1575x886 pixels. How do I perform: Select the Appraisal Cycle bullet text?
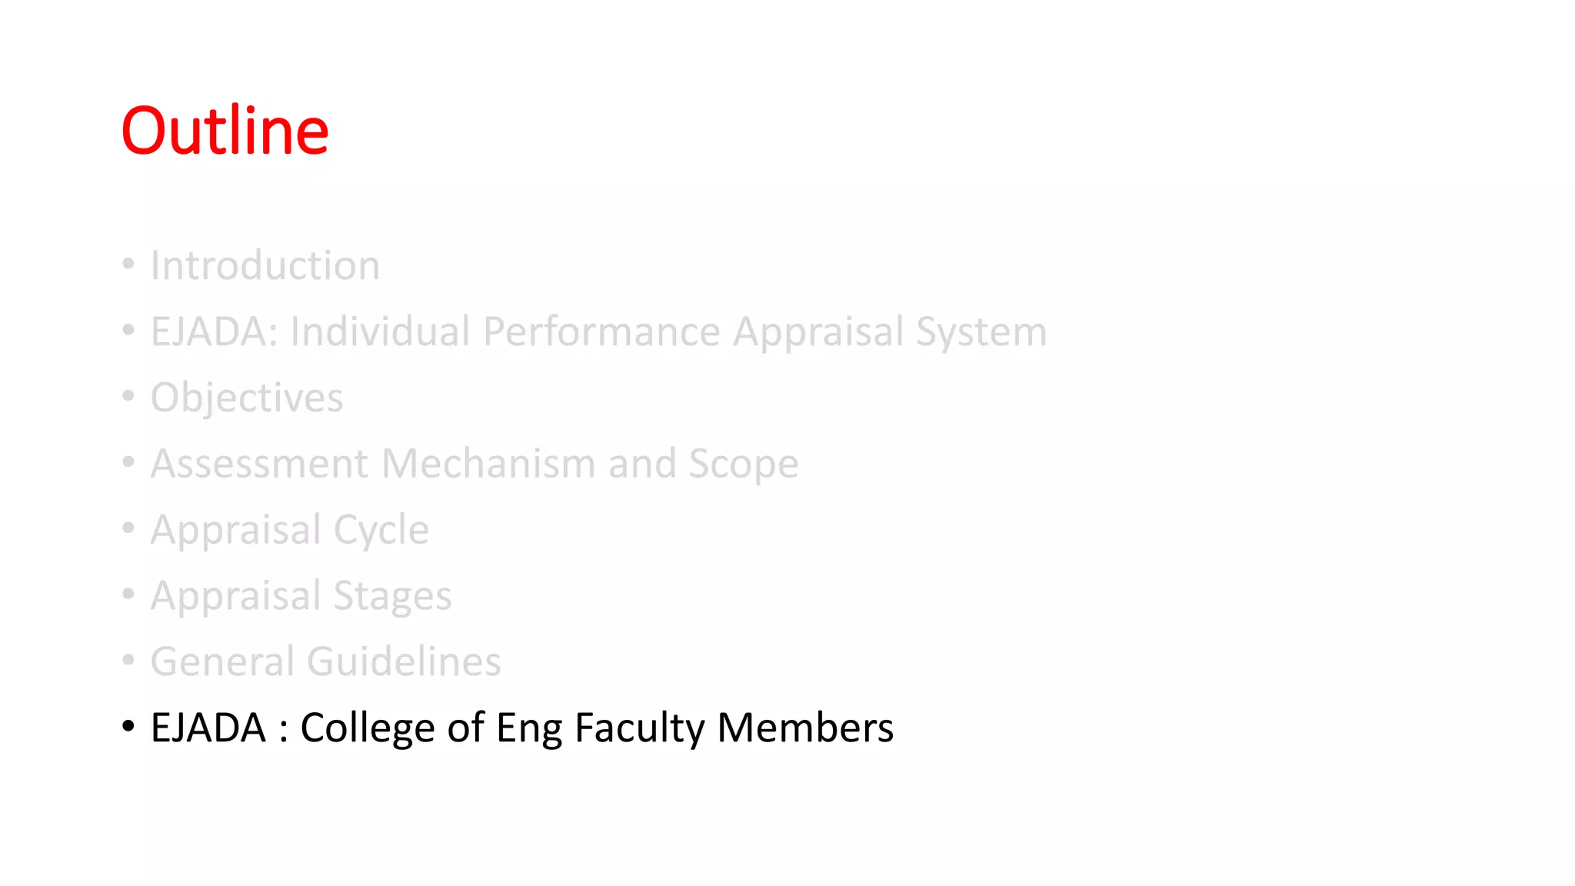pyautogui.click(x=290, y=530)
